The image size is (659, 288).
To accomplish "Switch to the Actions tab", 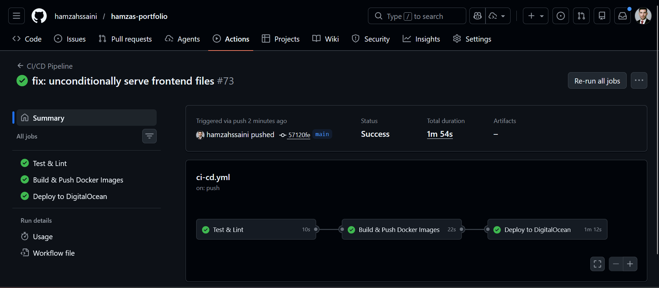I will 231,39.
